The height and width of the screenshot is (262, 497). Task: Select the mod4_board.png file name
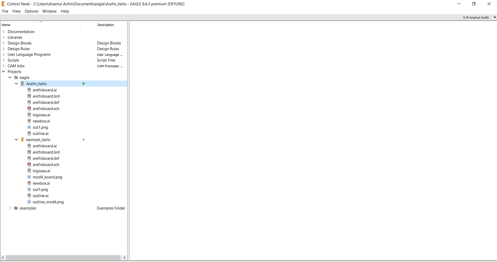pyautogui.click(x=48, y=177)
